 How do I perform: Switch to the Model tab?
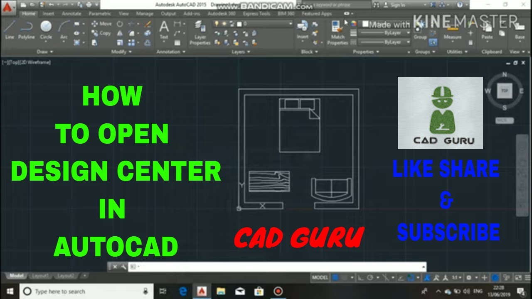[x=16, y=276]
